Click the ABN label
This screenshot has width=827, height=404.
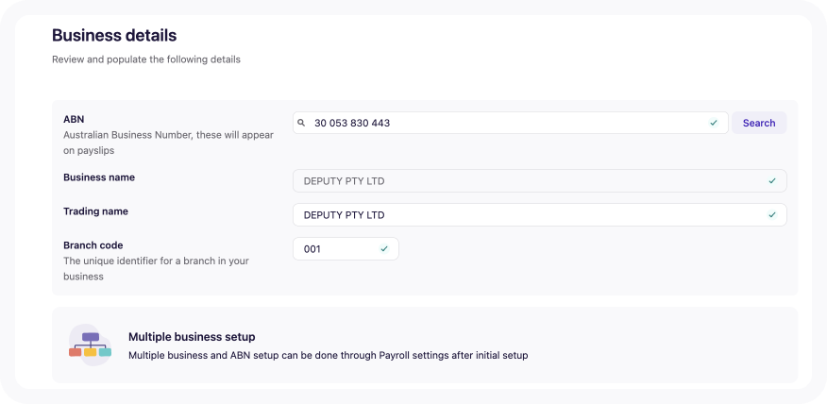(74, 119)
